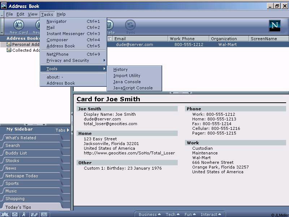
Task: Open History from the Tools submenu
Action: click(x=134, y=69)
